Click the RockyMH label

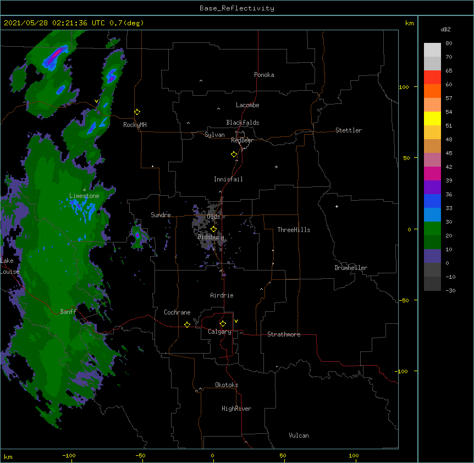click(x=135, y=125)
